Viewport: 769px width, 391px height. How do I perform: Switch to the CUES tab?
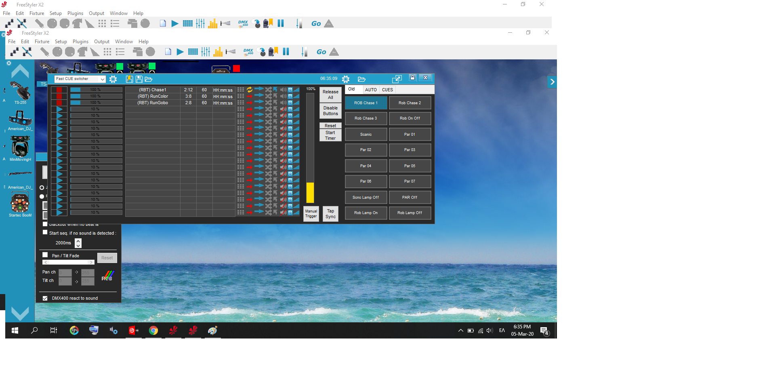pos(387,90)
